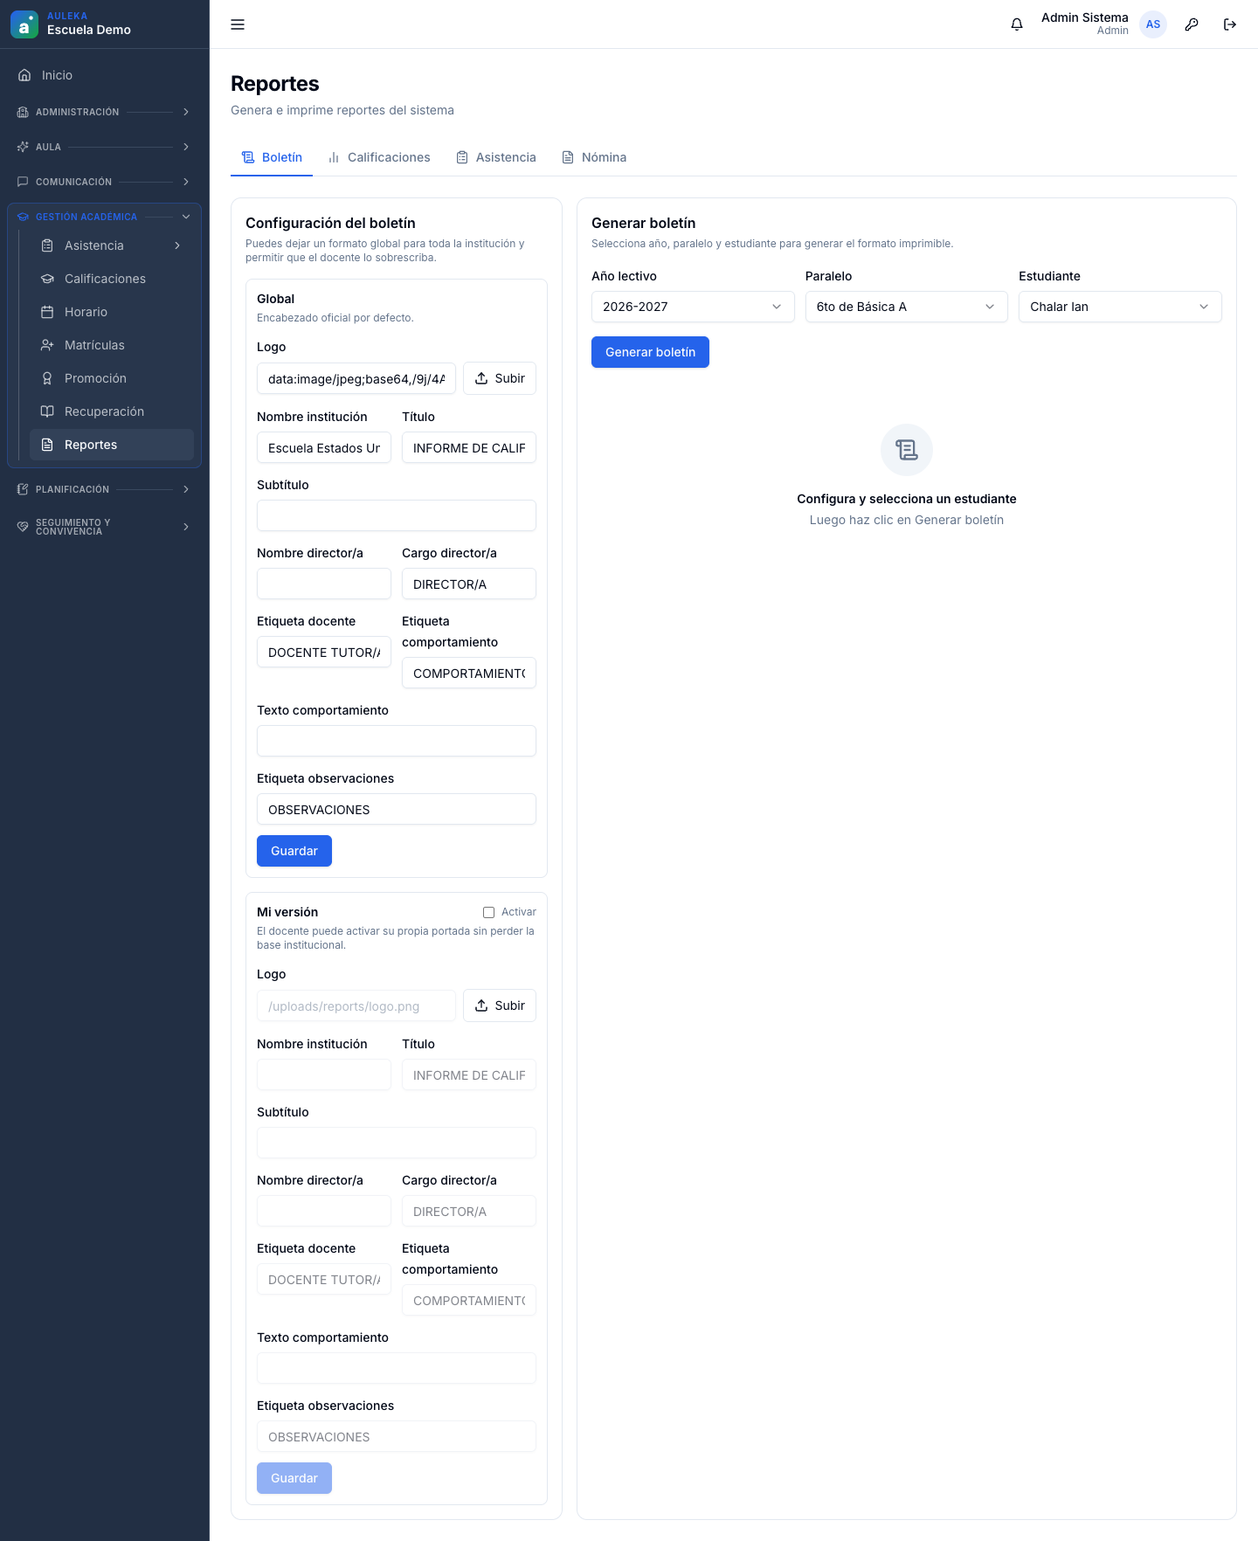Expand Seguimiento y Convivencia section
Viewport: 1258px width, 1541px height.
tap(105, 527)
